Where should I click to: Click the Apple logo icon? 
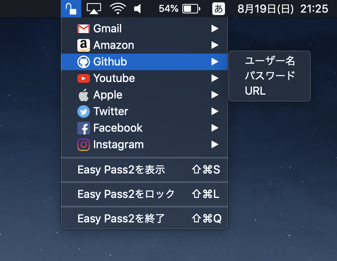[x=84, y=95]
